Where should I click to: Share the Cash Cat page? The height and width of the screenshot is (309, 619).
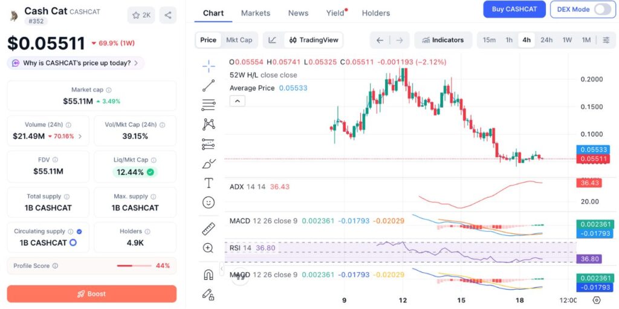(x=168, y=15)
